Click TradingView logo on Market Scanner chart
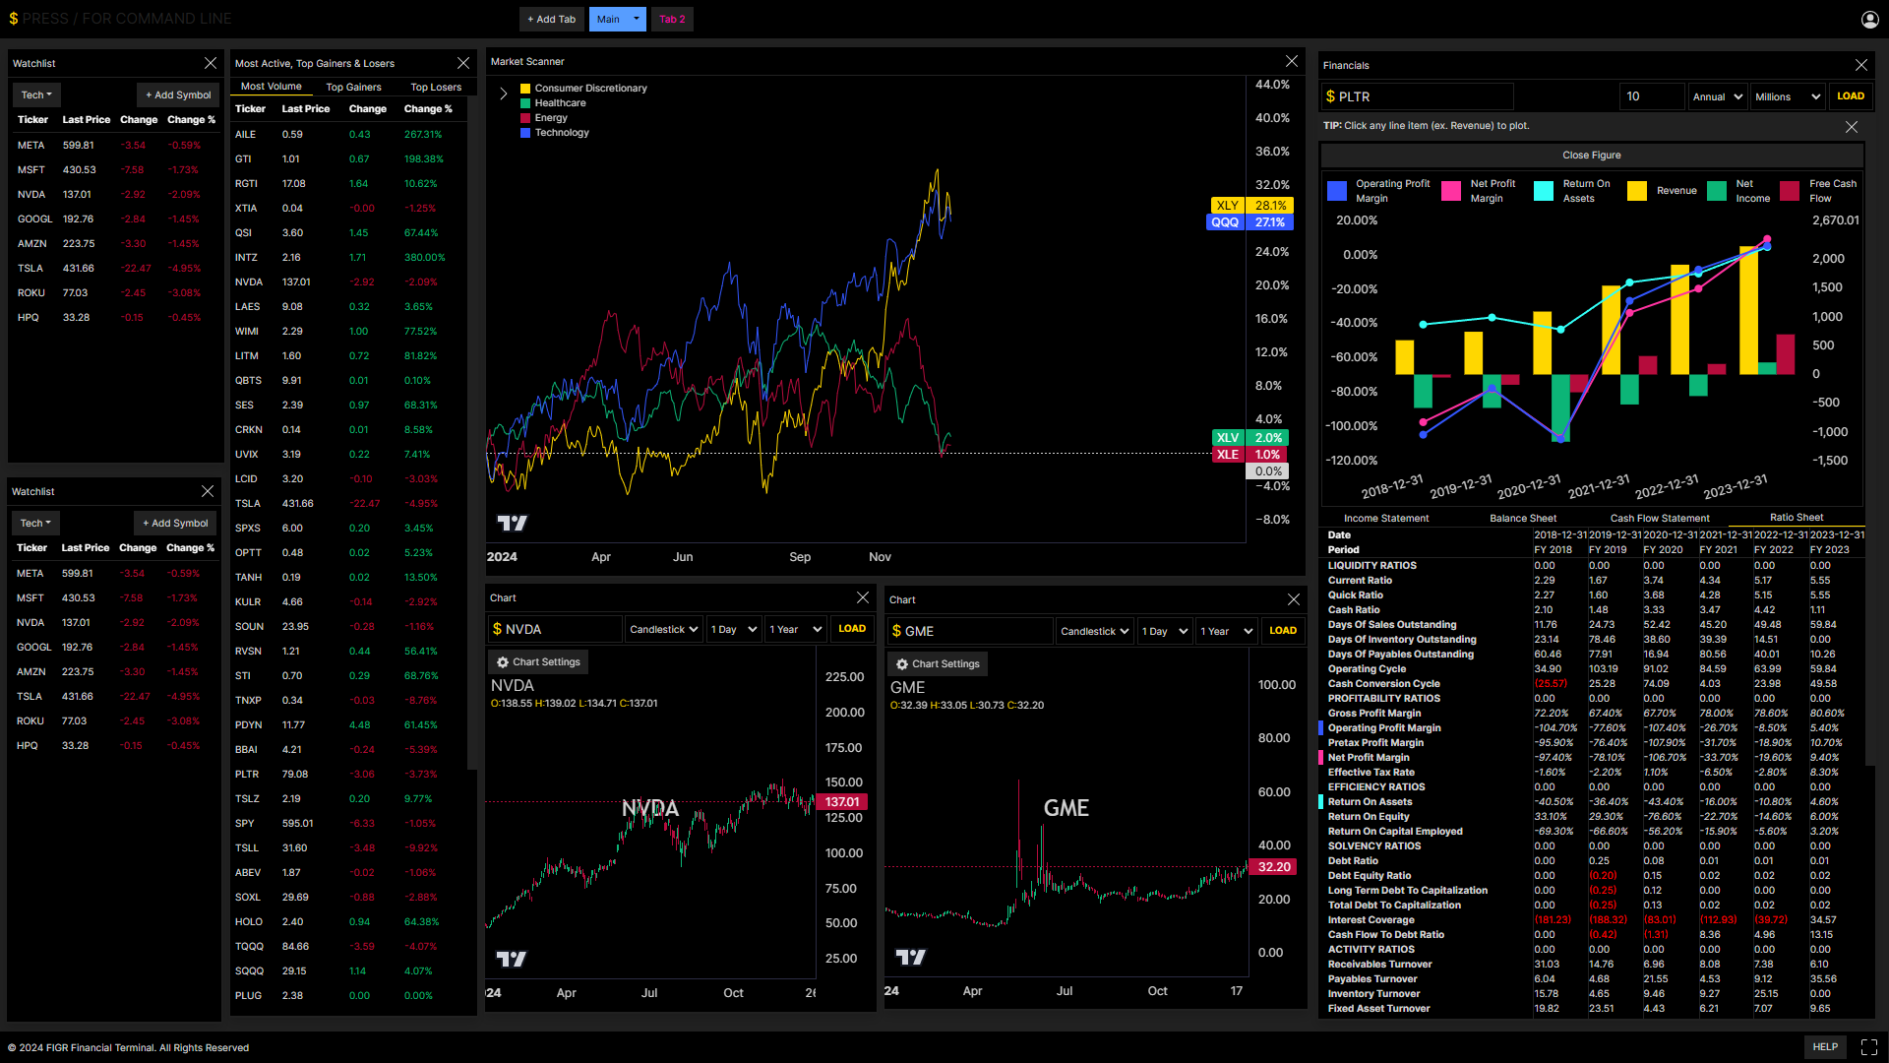1889x1063 pixels. tap(512, 524)
